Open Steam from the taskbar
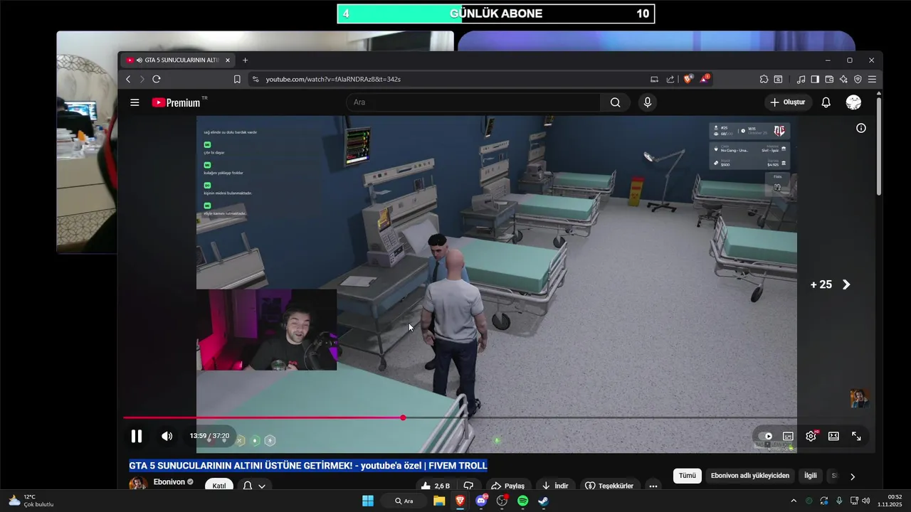This screenshot has height=512, width=911. point(543,501)
